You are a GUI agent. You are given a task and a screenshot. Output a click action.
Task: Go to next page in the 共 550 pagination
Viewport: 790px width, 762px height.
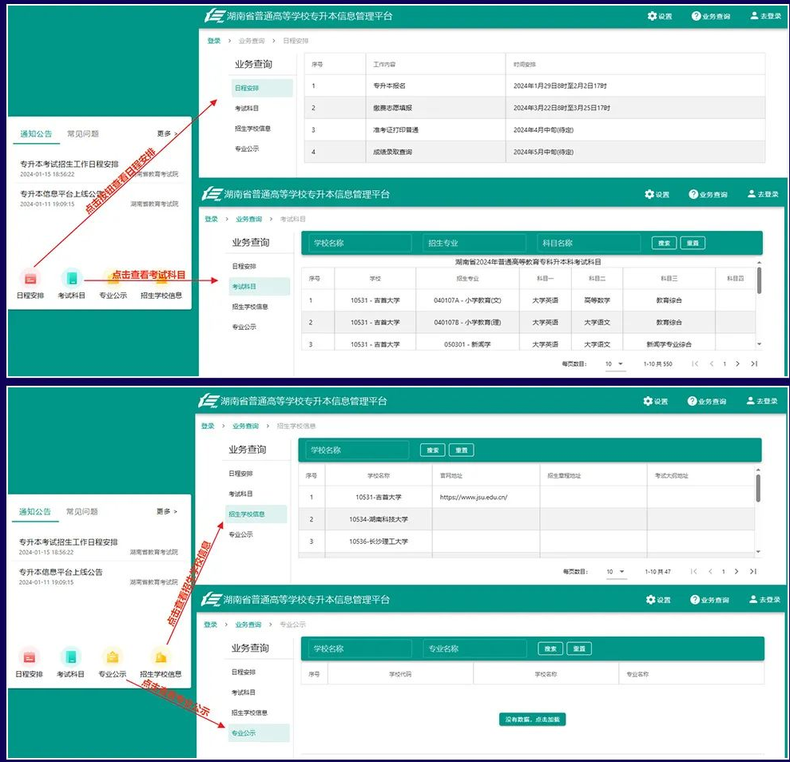737,364
